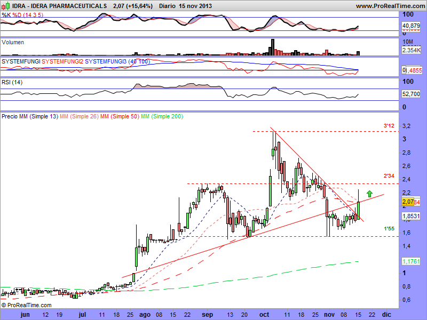Select the nov month on time axis
The width and height of the screenshot is (427, 320).
(x=329, y=315)
